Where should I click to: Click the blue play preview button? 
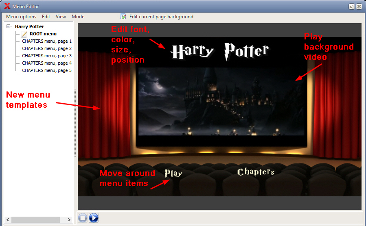[94, 218]
